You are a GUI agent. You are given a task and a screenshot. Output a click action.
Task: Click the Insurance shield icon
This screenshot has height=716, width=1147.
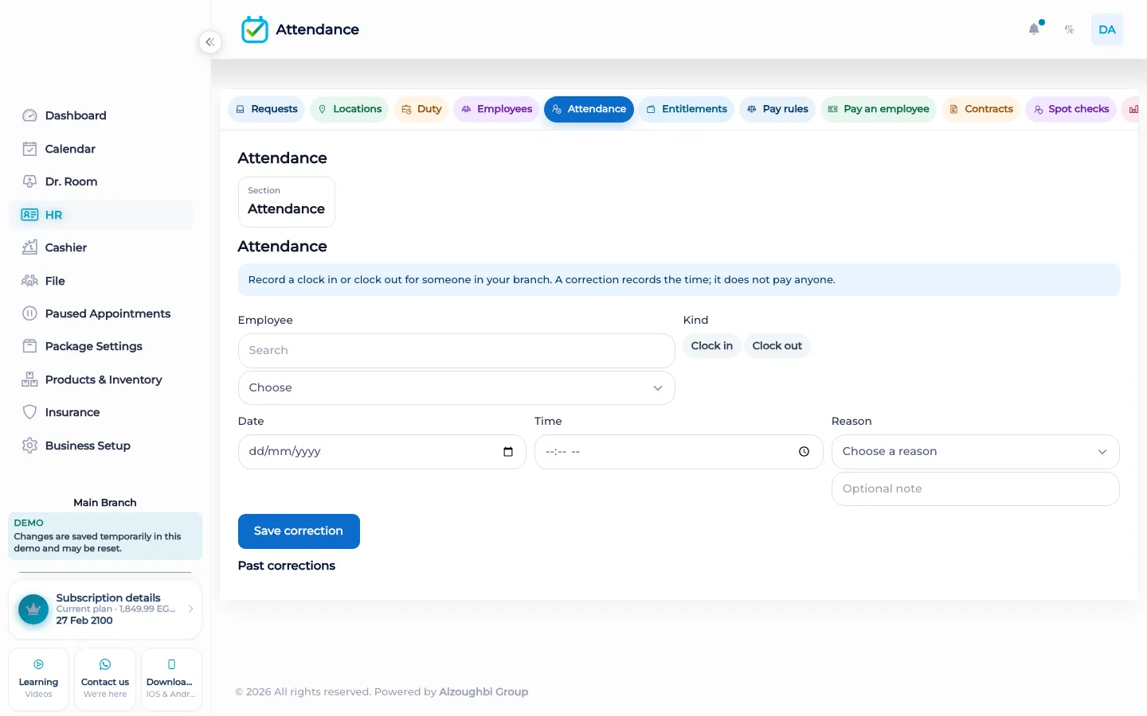(x=29, y=412)
